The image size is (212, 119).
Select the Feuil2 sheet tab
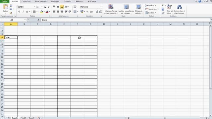click(x=23, y=118)
